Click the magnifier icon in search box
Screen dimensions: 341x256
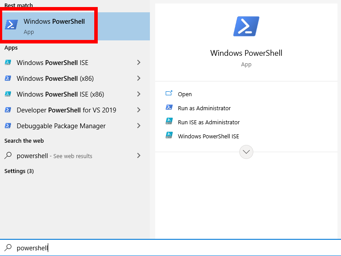coord(8,248)
